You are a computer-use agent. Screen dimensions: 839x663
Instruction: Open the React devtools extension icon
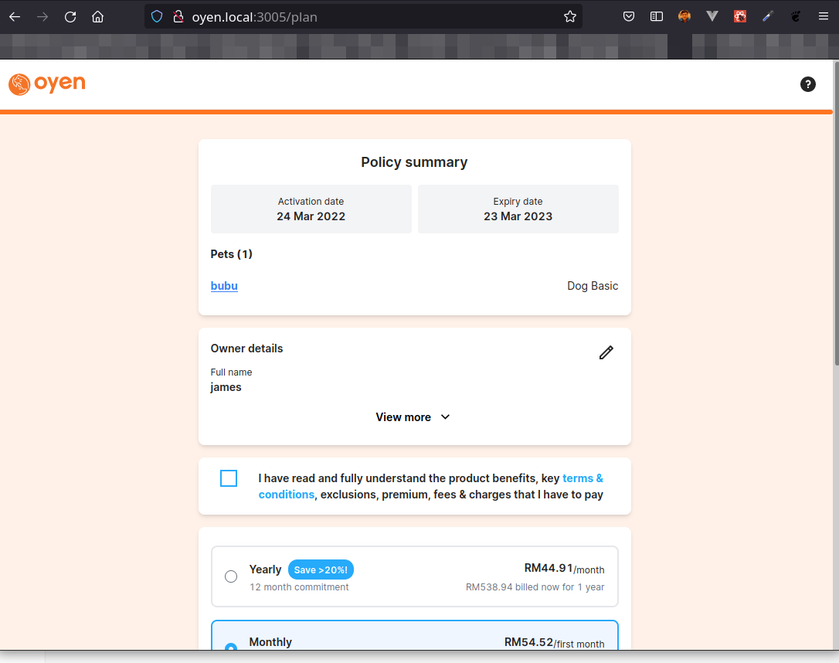[x=740, y=16]
